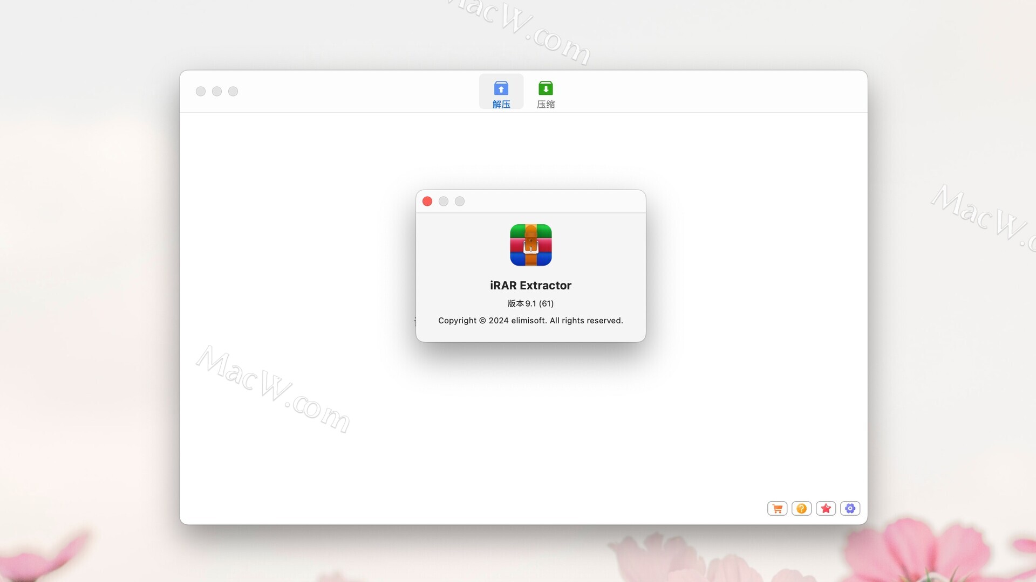1036x582 pixels.
Task: Click the iRAR Extractor app icon in About
Action: (x=531, y=245)
